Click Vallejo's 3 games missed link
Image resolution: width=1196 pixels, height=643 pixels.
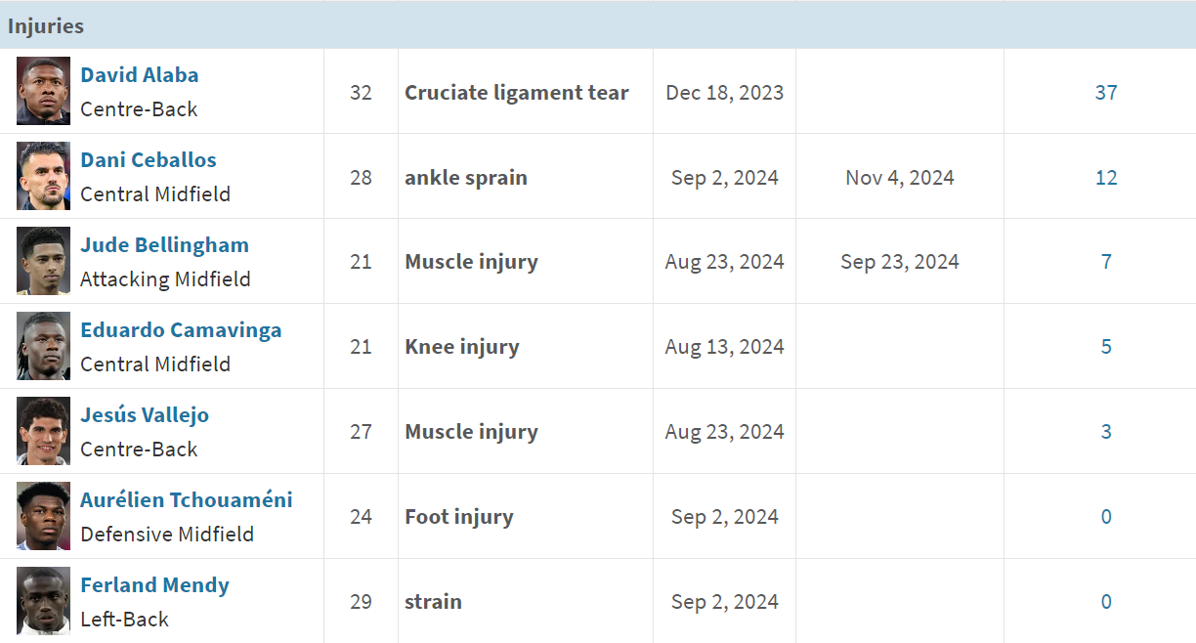click(x=1106, y=432)
